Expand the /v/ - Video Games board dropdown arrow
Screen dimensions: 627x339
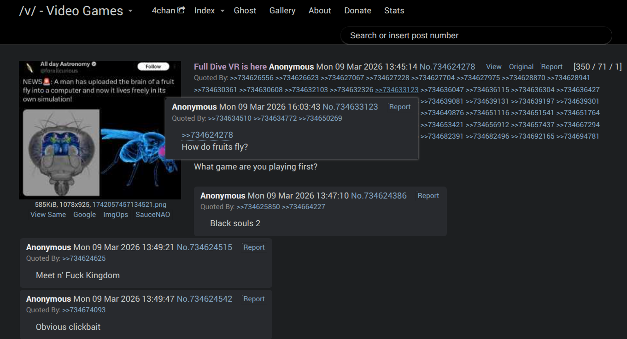130,11
